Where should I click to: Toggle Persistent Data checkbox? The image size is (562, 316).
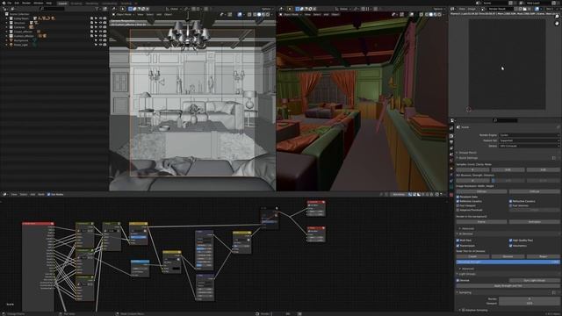458,197
